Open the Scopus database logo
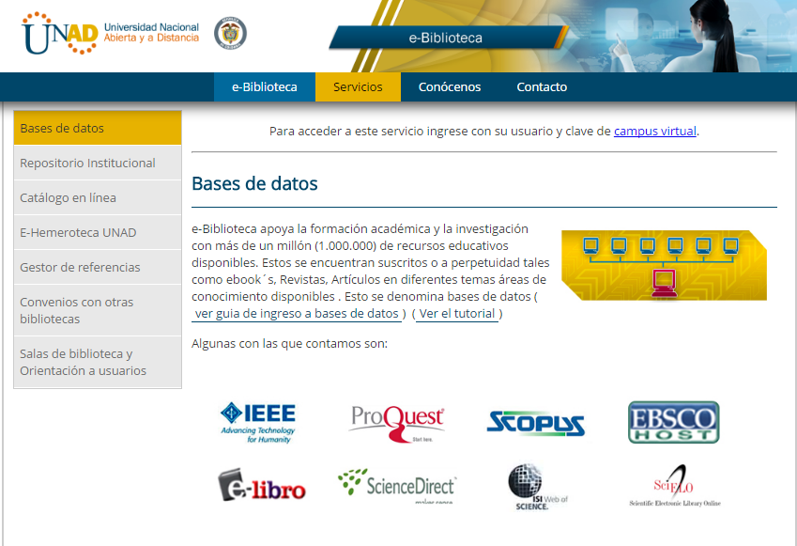 tap(536, 423)
